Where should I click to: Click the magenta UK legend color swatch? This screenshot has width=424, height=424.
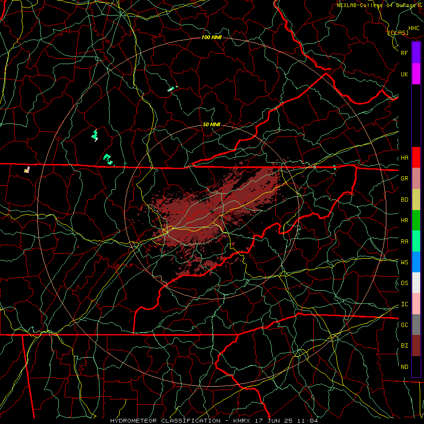pyautogui.click(x=416, y=74)
